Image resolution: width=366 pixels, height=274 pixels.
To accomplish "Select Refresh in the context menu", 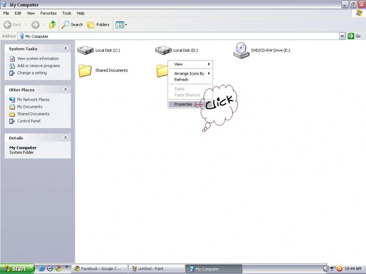I will tap(181, 80).
